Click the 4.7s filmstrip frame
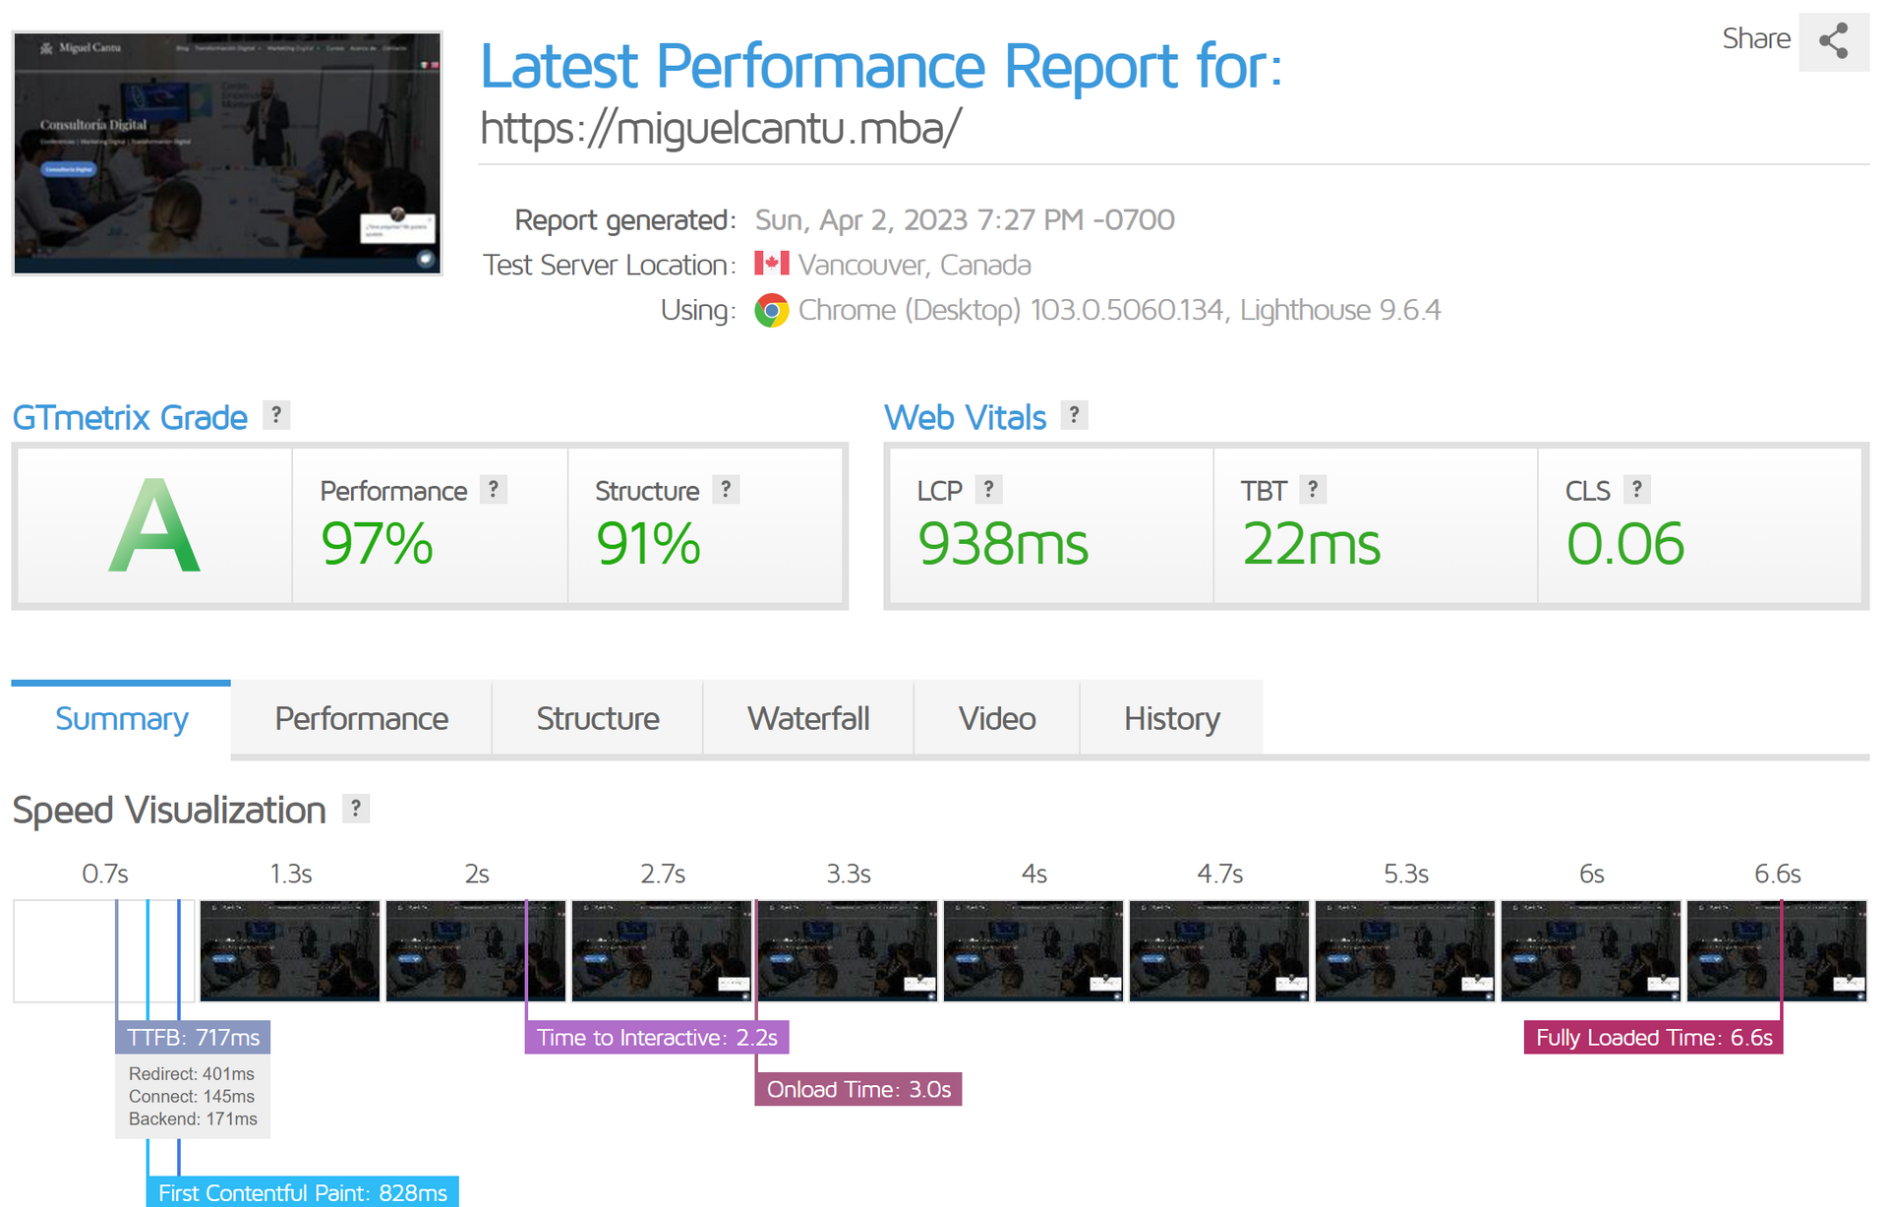Screen dimensions: 1888x1207 pyautogui.click(x=1219, y=950)
